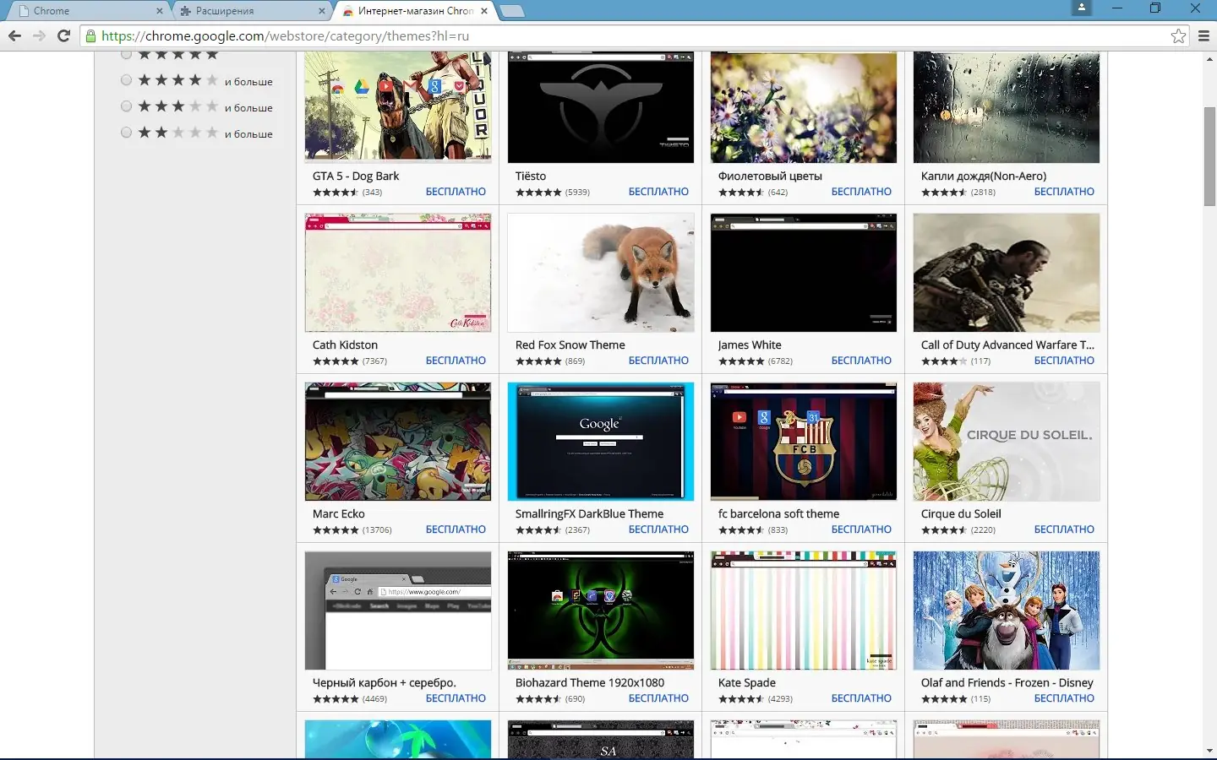Image resolution: width=1217 pixels, height=760 pixels.
Task: Close the Интернет-магазин Chrome tab
Action: (x=484, y=11)
